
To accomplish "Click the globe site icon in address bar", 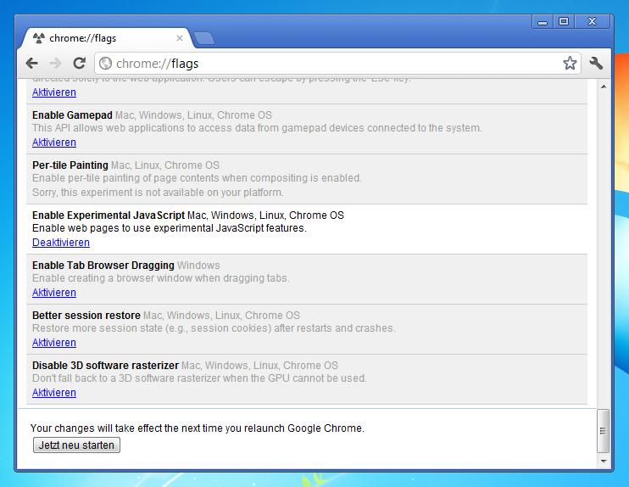I will pos(105,64).
